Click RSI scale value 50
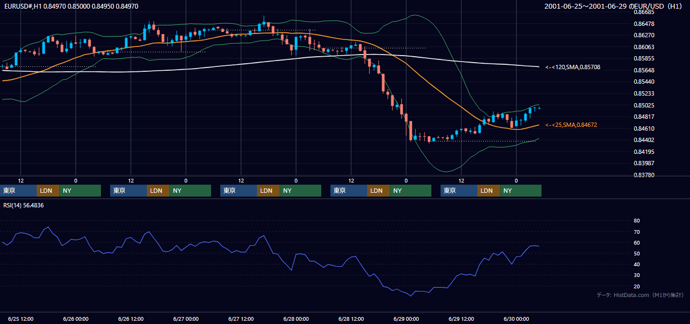Viewport: 690px width, 324px height. (x=637, y=253)
